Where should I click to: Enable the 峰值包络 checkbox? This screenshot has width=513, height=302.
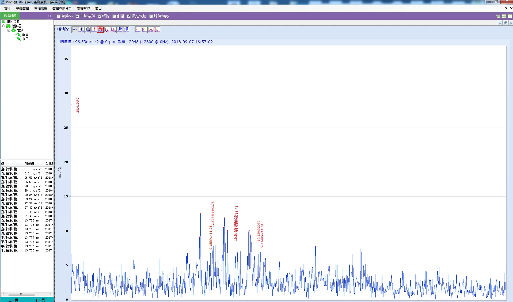click(x=151, y=16)
